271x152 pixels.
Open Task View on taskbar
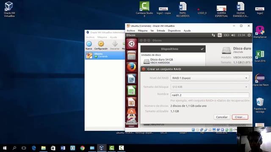point(24,148)
